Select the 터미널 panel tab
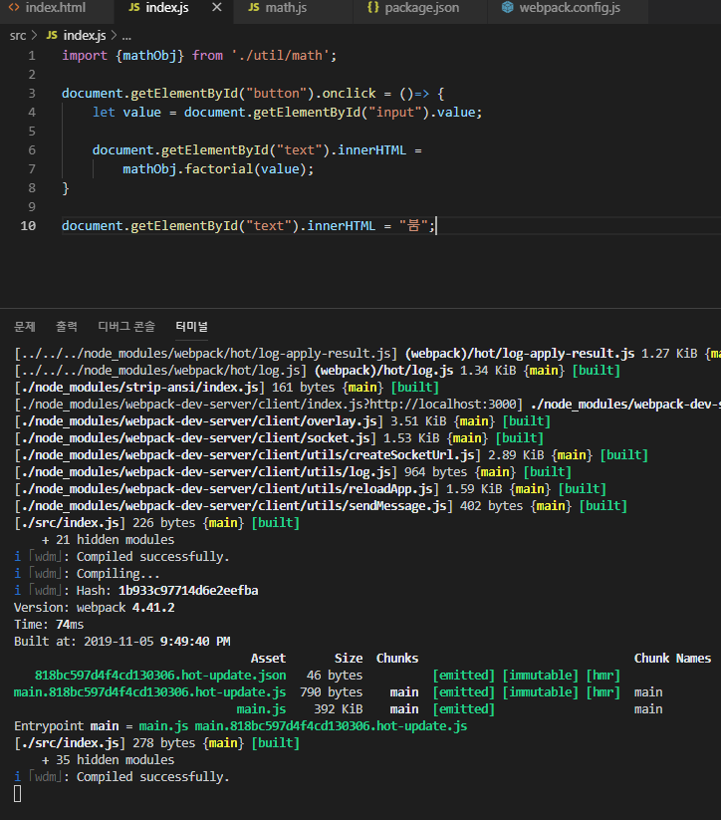 click(x=191, y=327)
